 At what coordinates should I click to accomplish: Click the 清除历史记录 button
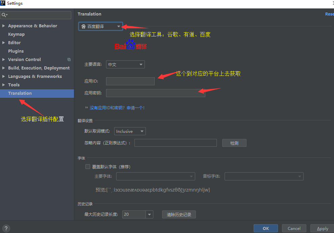pyautogui.click(x=179, y=215)
